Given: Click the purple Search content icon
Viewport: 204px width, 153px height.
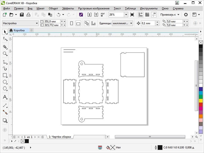Looking at the screenshot, I should click(81, 14).
